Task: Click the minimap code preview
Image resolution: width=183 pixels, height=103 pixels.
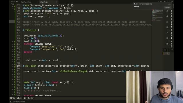Action: 157,15
